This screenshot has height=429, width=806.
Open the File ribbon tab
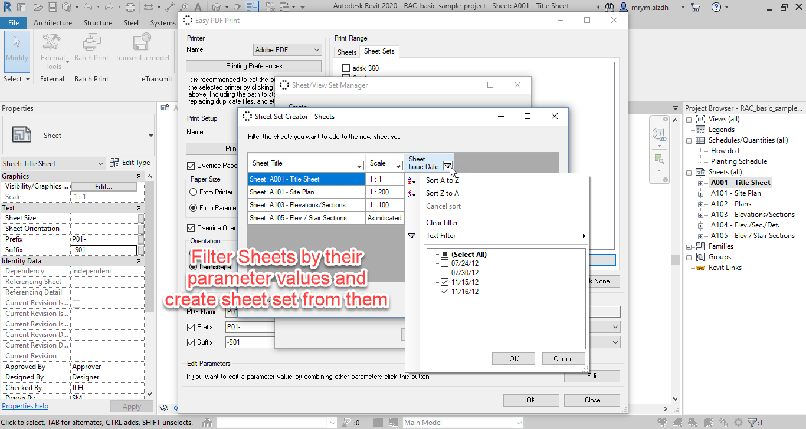(14, 23)
